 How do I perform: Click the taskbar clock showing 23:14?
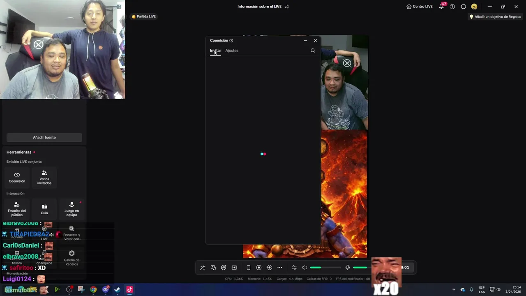(x=513, y=289)
